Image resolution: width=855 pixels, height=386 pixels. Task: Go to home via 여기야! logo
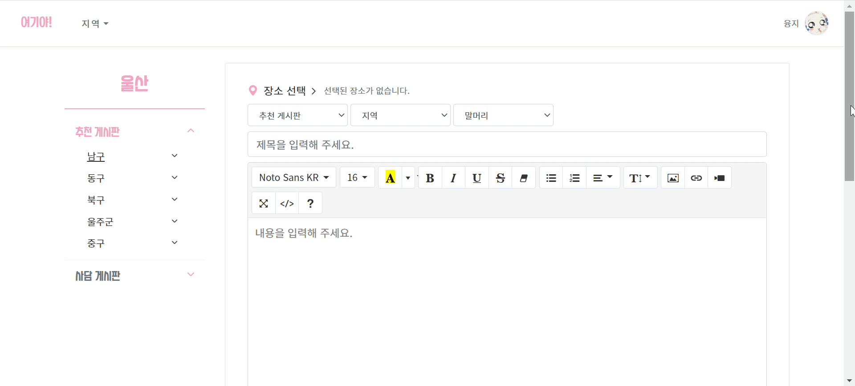tap(37, 22)
